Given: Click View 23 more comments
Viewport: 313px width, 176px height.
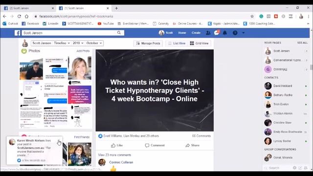Looking at the screenshot, I should (114, 155).
